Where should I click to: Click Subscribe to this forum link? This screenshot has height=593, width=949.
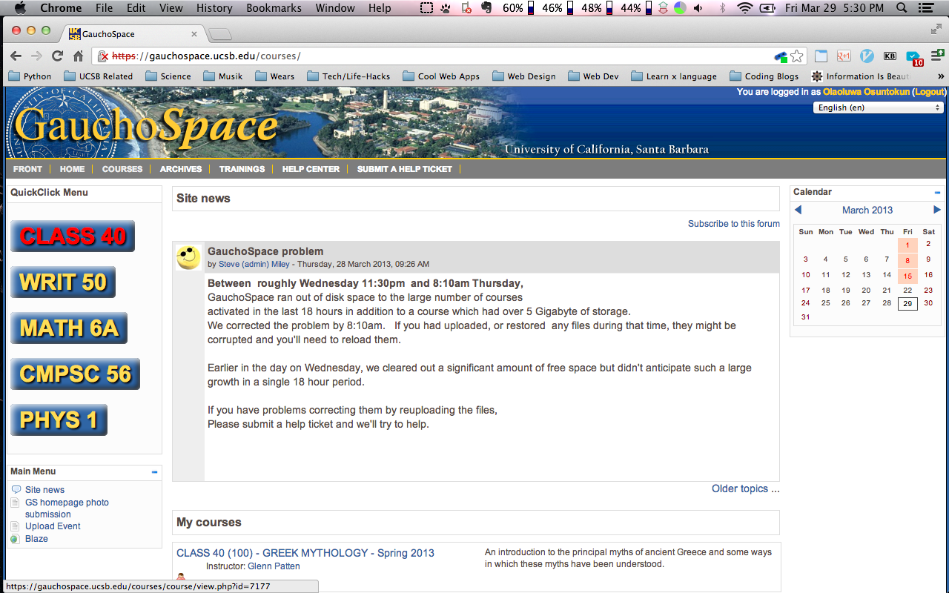pyautogui.click(x=734, y=224)
